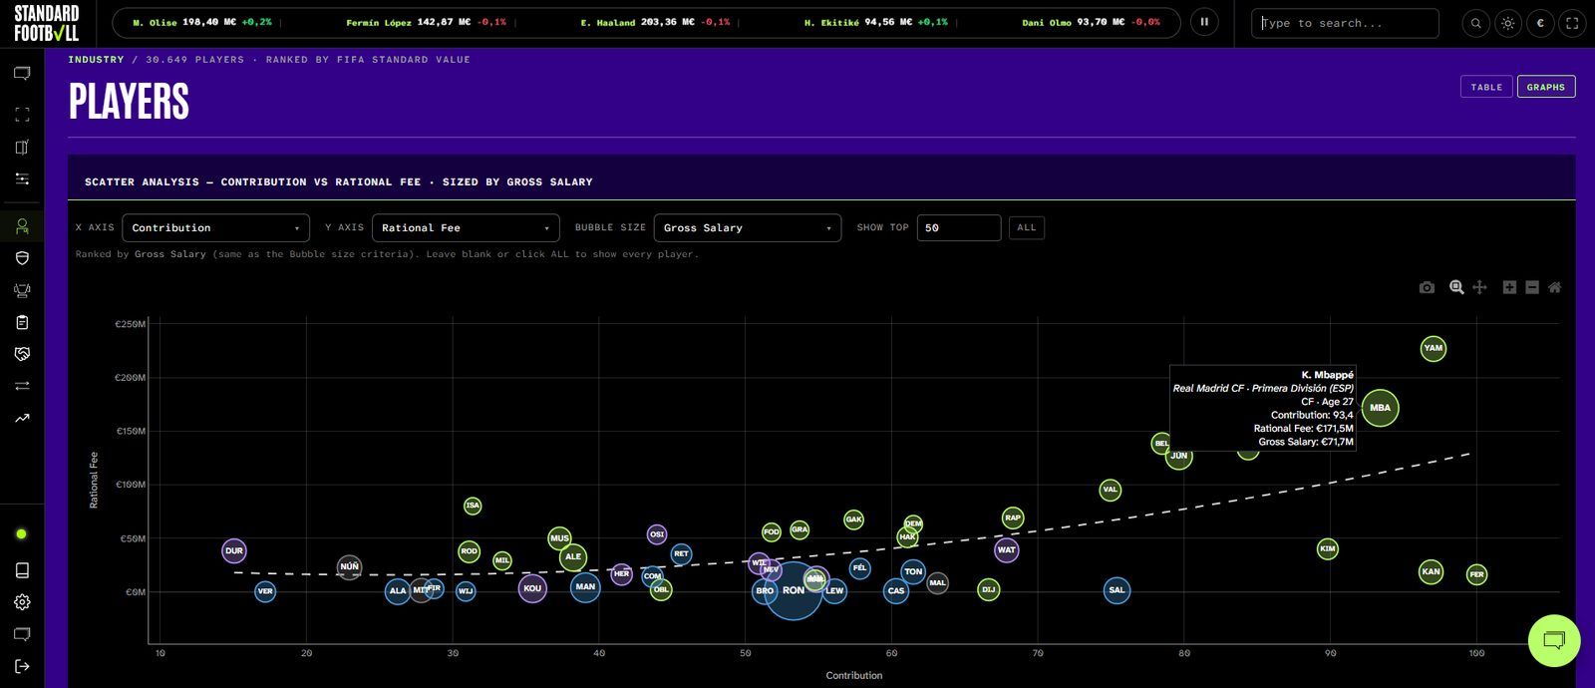
Task: Open the message icon near sidebar bottom
Action: (x=22, y=634)
